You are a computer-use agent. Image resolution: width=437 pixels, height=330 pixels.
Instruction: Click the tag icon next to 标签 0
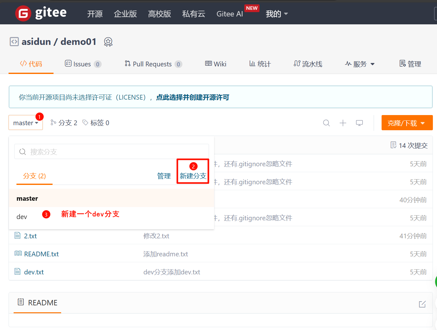[x=85, y=123]
